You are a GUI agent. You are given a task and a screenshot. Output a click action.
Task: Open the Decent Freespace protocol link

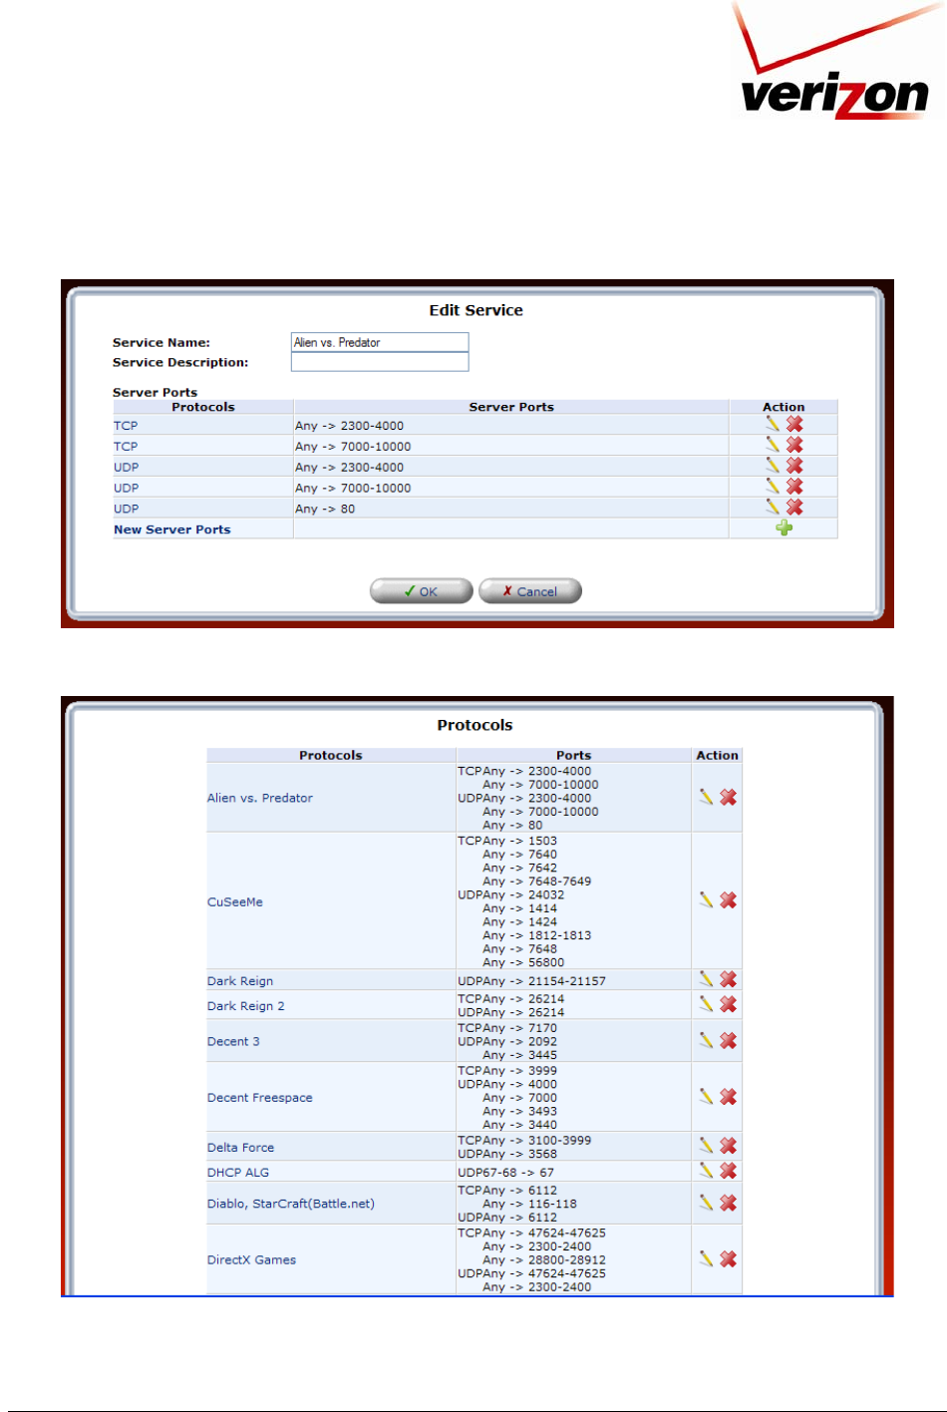click(260, 1098)
